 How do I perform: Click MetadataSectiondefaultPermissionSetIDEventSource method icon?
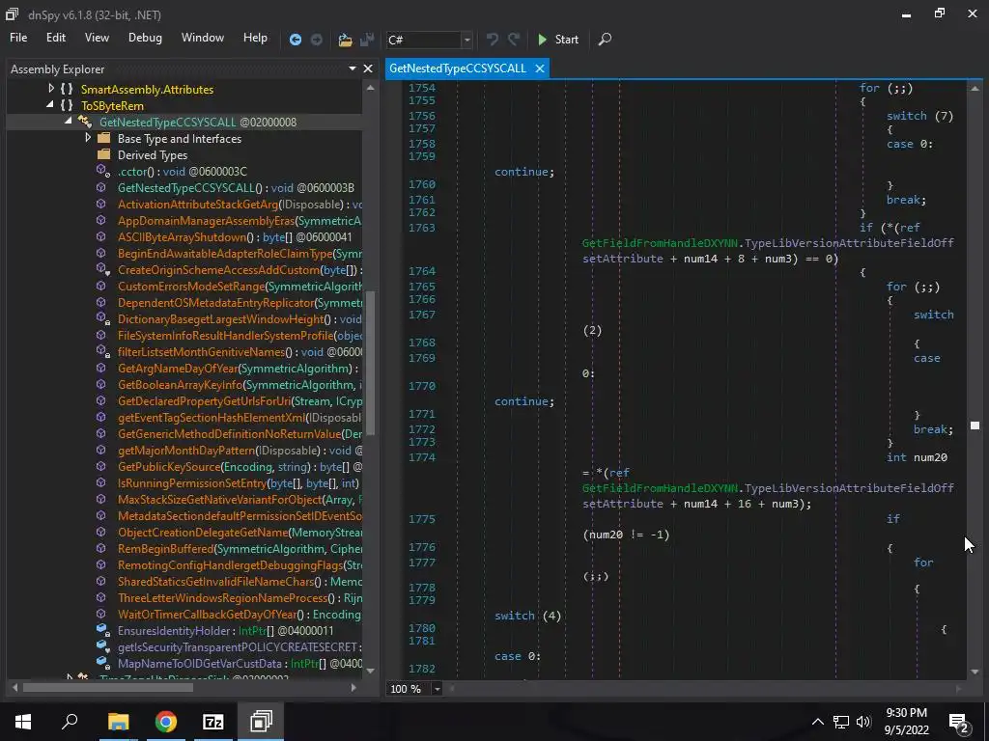(100, 515)
